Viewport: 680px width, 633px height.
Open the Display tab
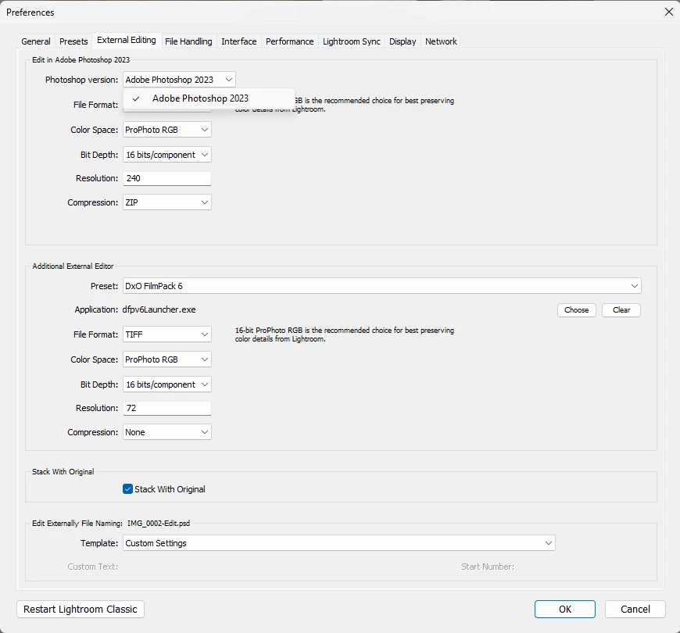403,41
